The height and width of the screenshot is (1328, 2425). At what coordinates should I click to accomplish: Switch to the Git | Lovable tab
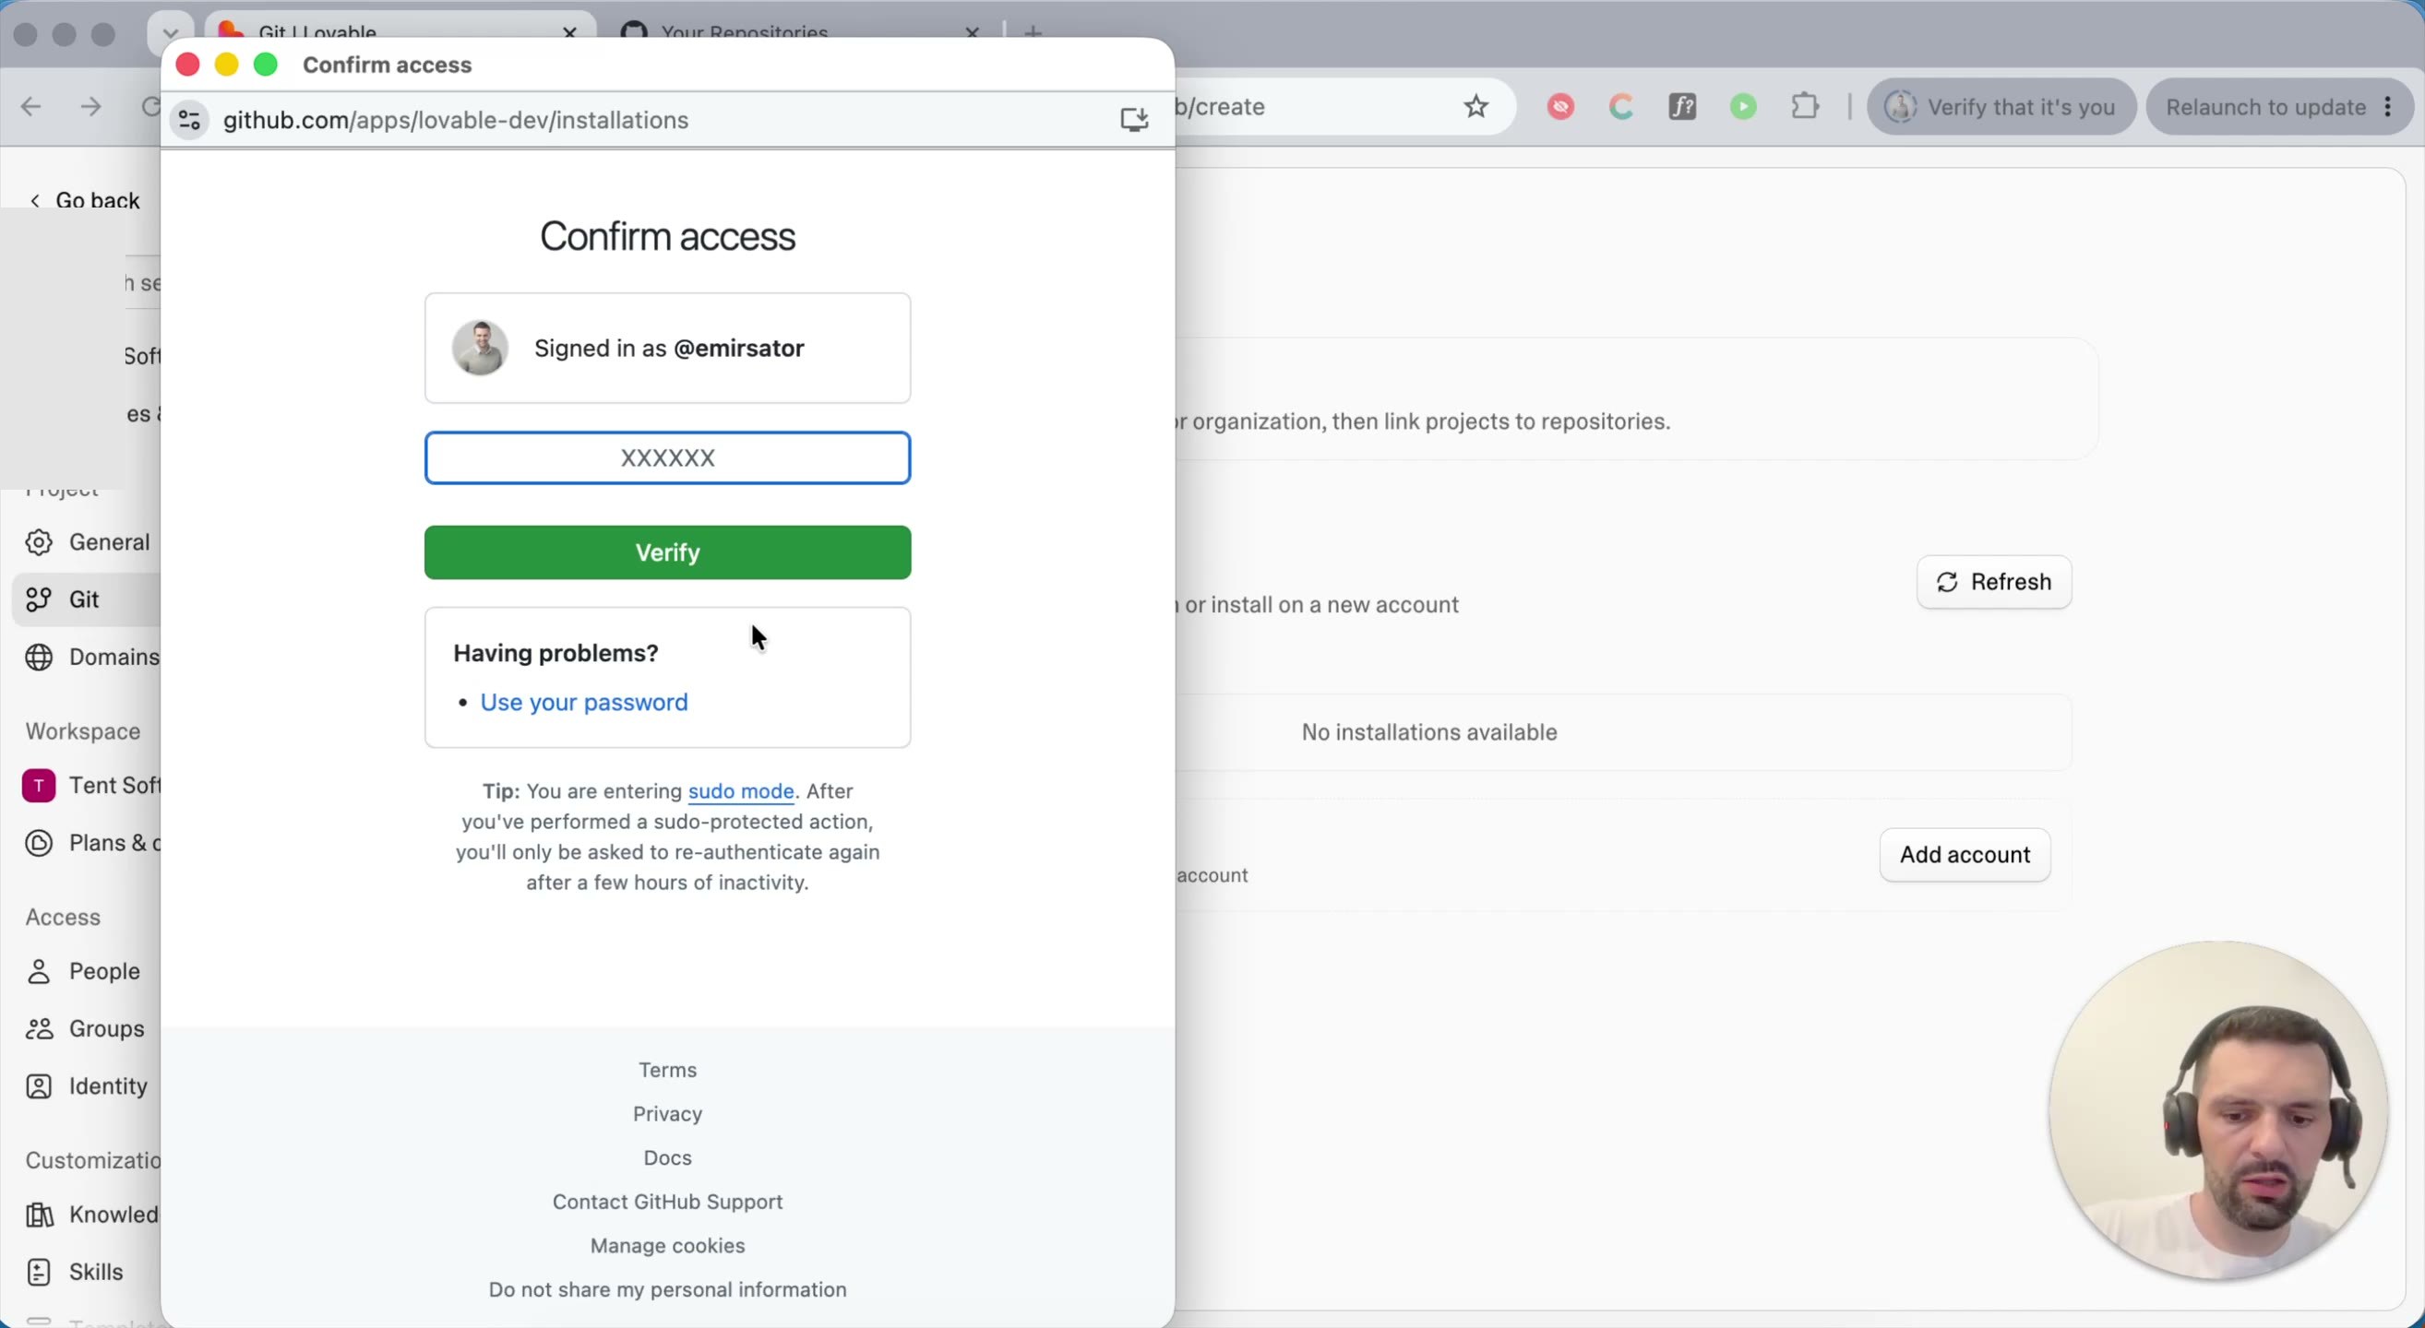click(317, 32)
